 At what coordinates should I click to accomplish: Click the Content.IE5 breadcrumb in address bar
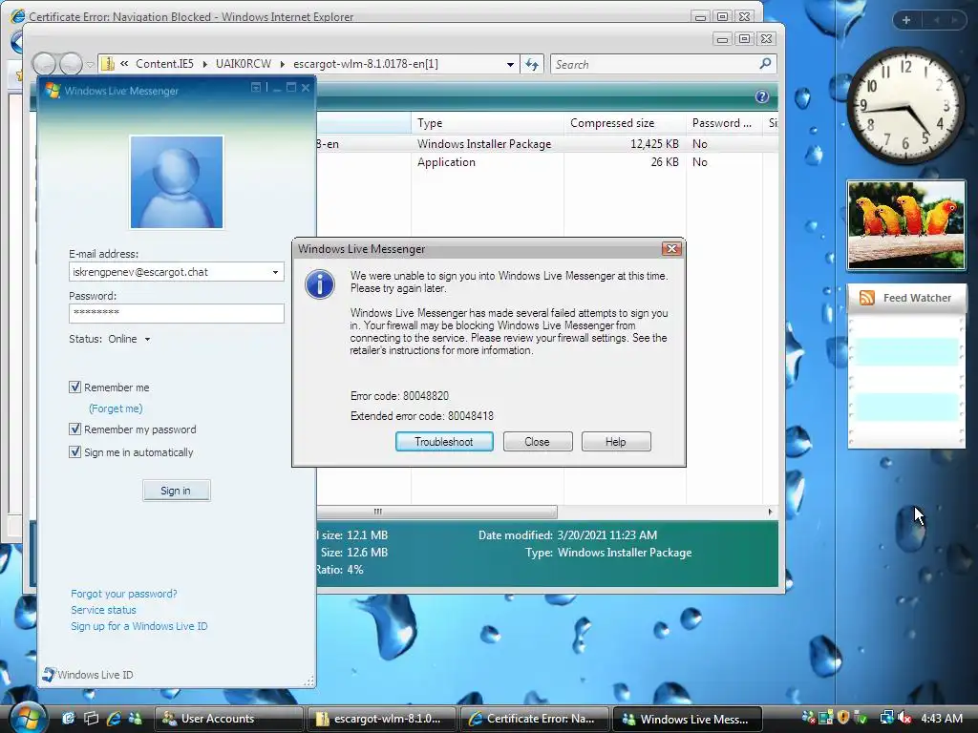164,64
